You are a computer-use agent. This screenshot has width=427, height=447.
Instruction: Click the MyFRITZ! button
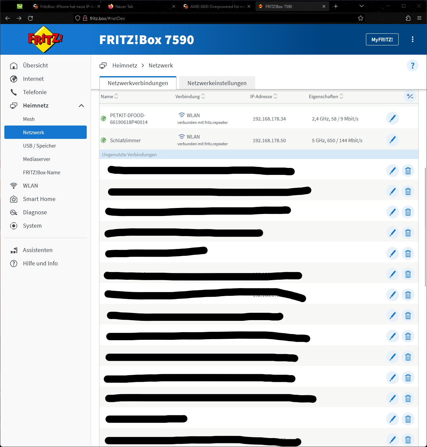(x=382, y=39)
